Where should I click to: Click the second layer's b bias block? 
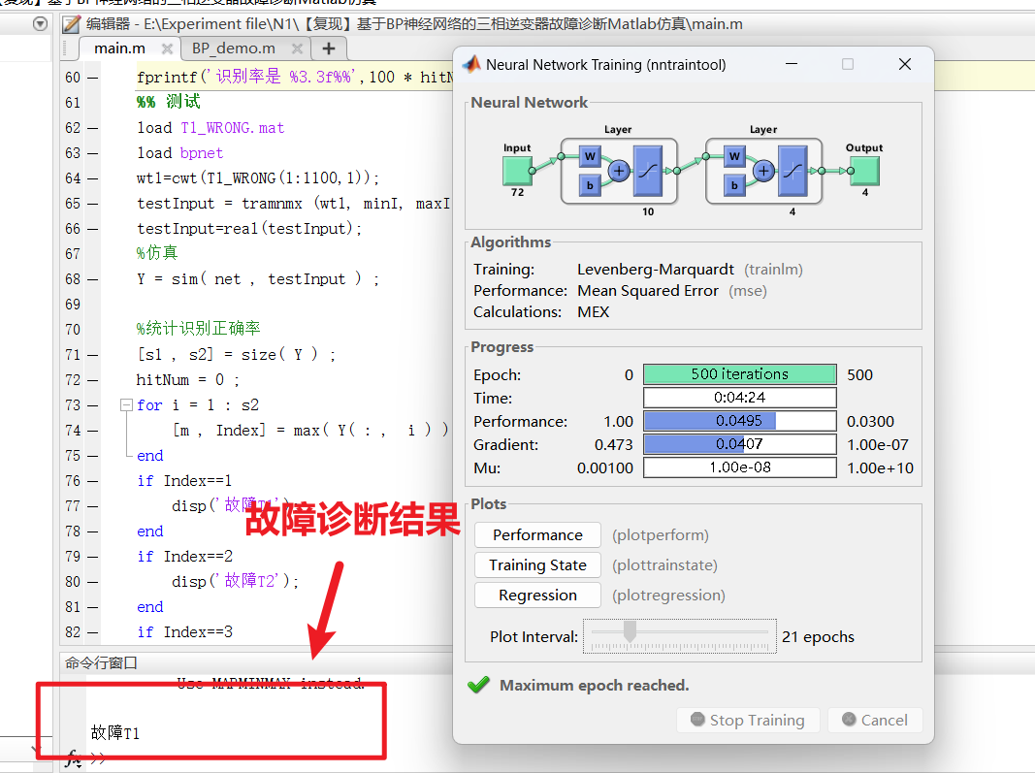coord(735,184)
